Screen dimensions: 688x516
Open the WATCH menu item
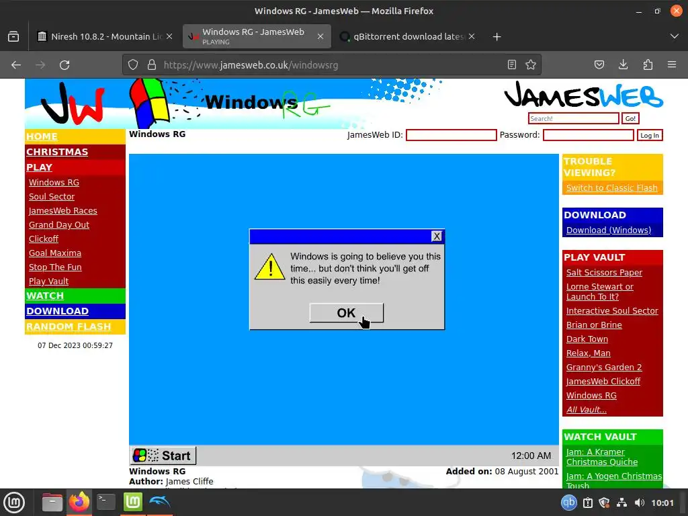click(x=45, y=296)
